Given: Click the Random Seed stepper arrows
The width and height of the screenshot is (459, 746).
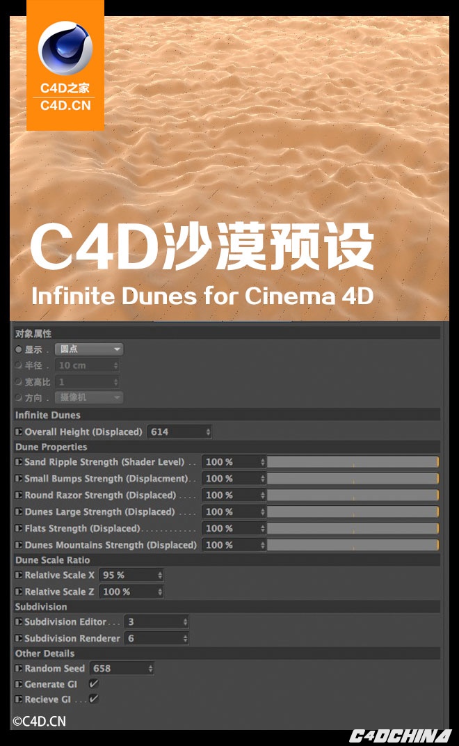Looking at the screenshot, I should point(150,668).
